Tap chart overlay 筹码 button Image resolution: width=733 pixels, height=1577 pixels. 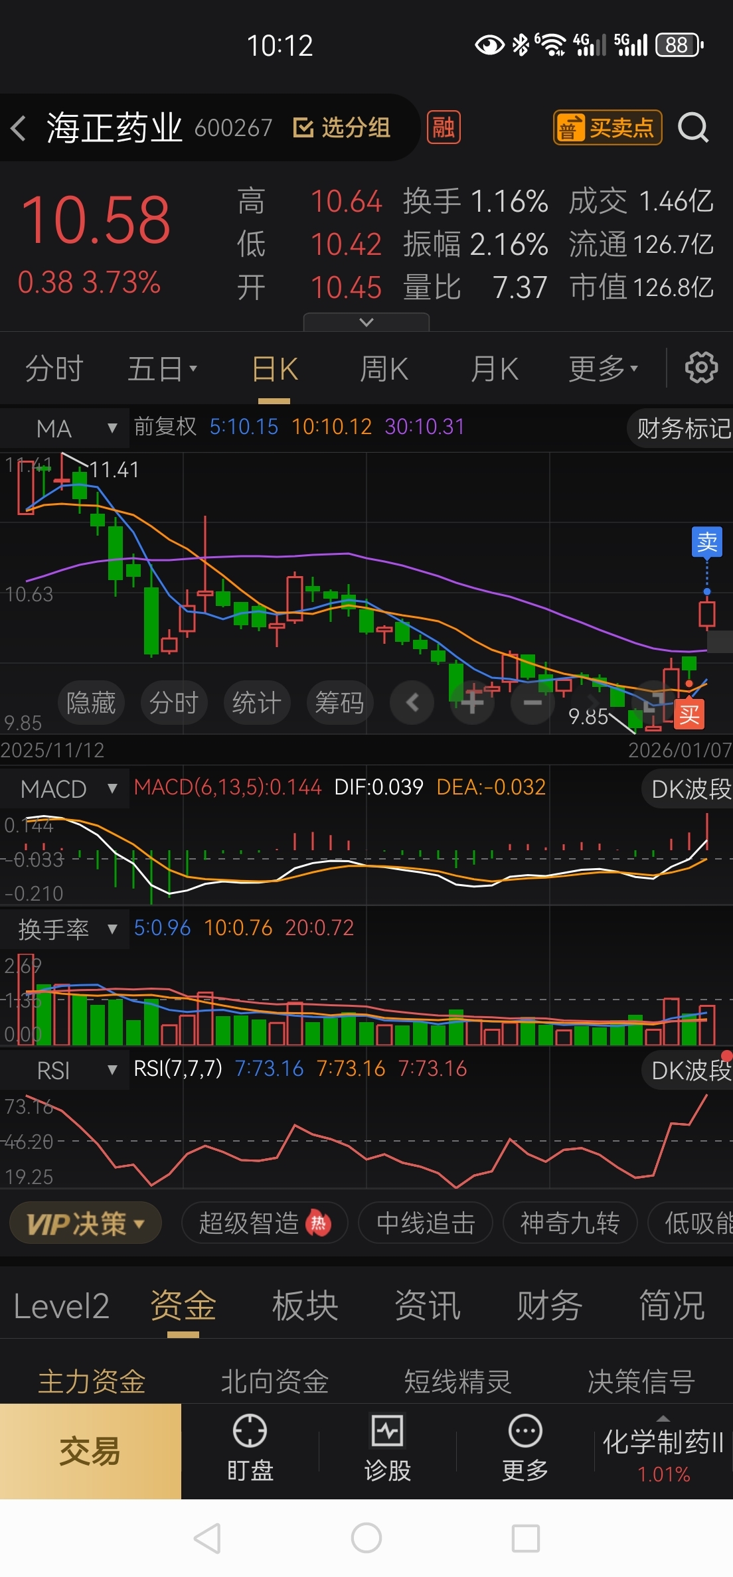click(340, 702)
